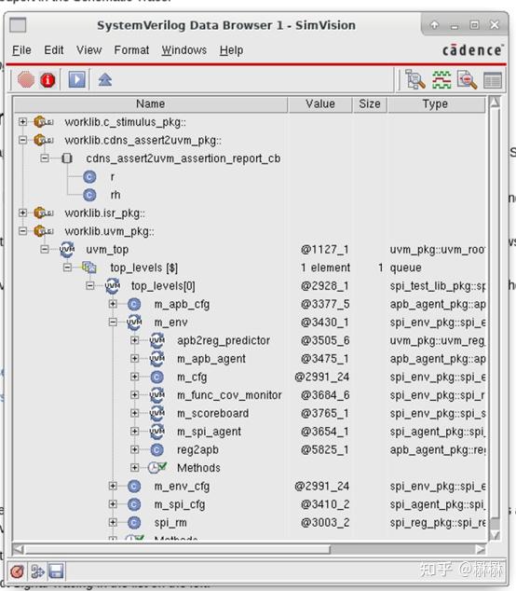The image size is (516, 591).
Task: Collapse the m_env node
Action: pos(113,322)
